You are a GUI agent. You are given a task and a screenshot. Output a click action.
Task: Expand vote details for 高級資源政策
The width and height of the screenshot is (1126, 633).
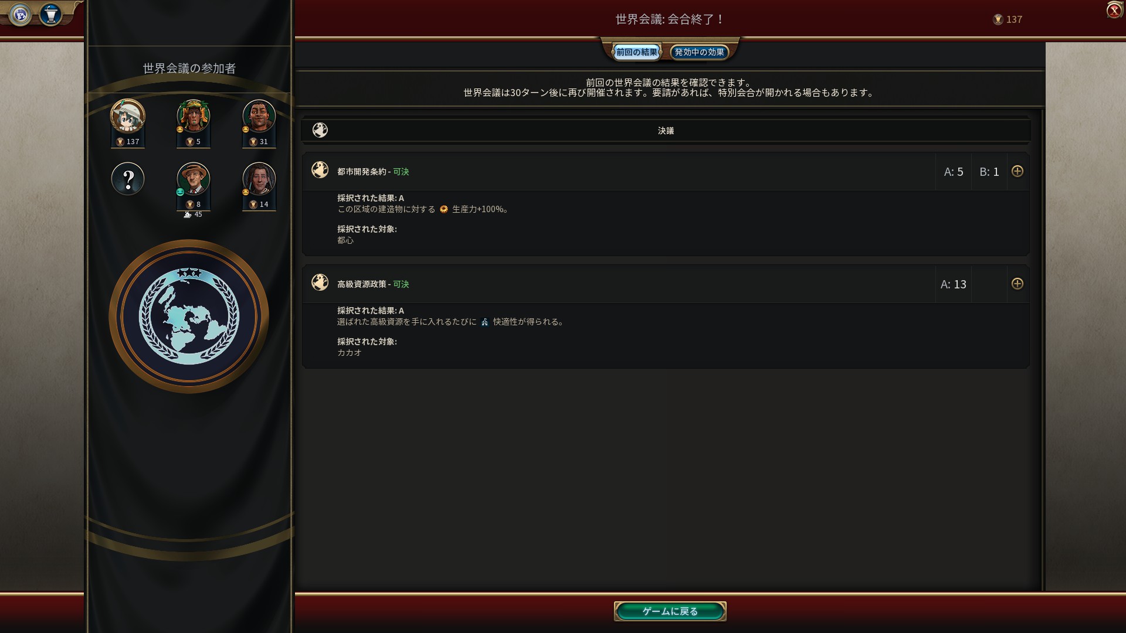1018,284
